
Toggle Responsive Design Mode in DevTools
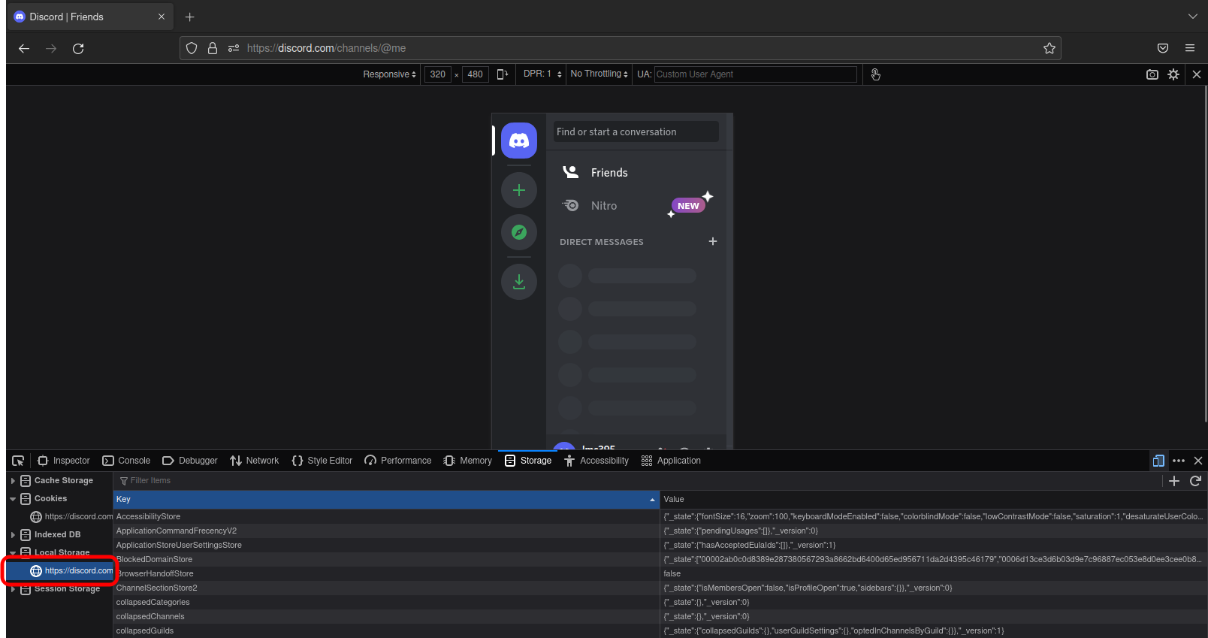tap(1158, 461)
